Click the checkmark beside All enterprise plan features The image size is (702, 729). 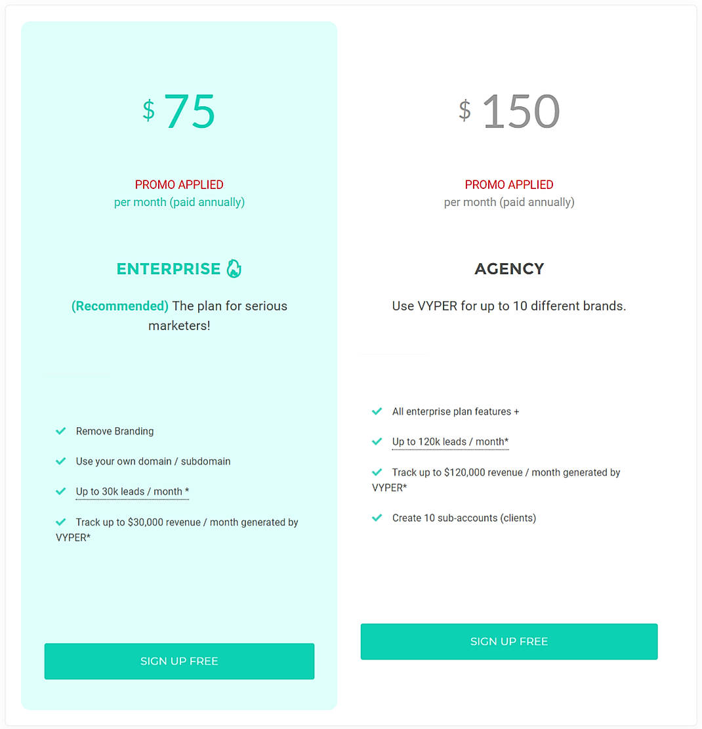pyautogui.click(x=377, y=411)
